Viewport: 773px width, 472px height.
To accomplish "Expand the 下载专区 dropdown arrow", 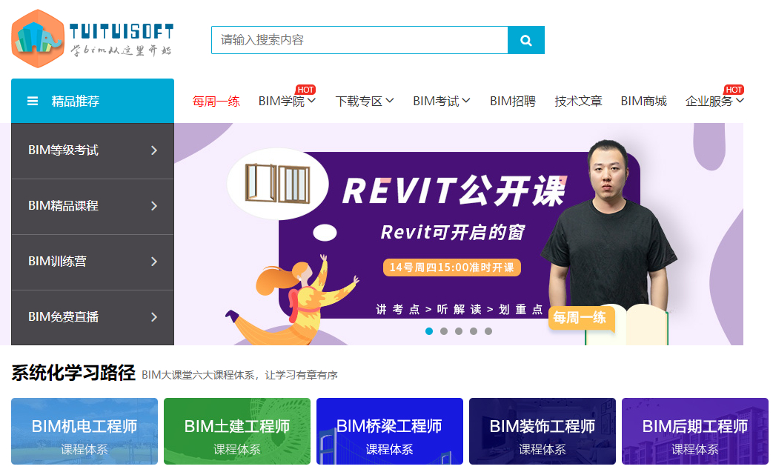I will click(x=389, y=101).
